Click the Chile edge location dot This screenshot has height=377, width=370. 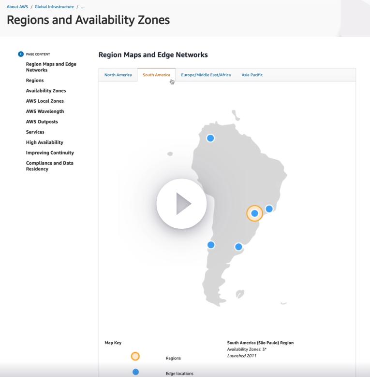(211, 245)
